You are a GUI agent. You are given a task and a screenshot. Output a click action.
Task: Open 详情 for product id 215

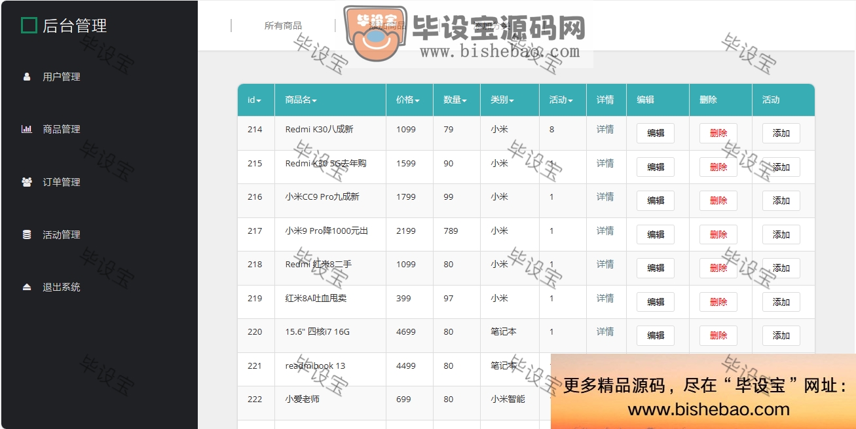(x=605, y=163)
